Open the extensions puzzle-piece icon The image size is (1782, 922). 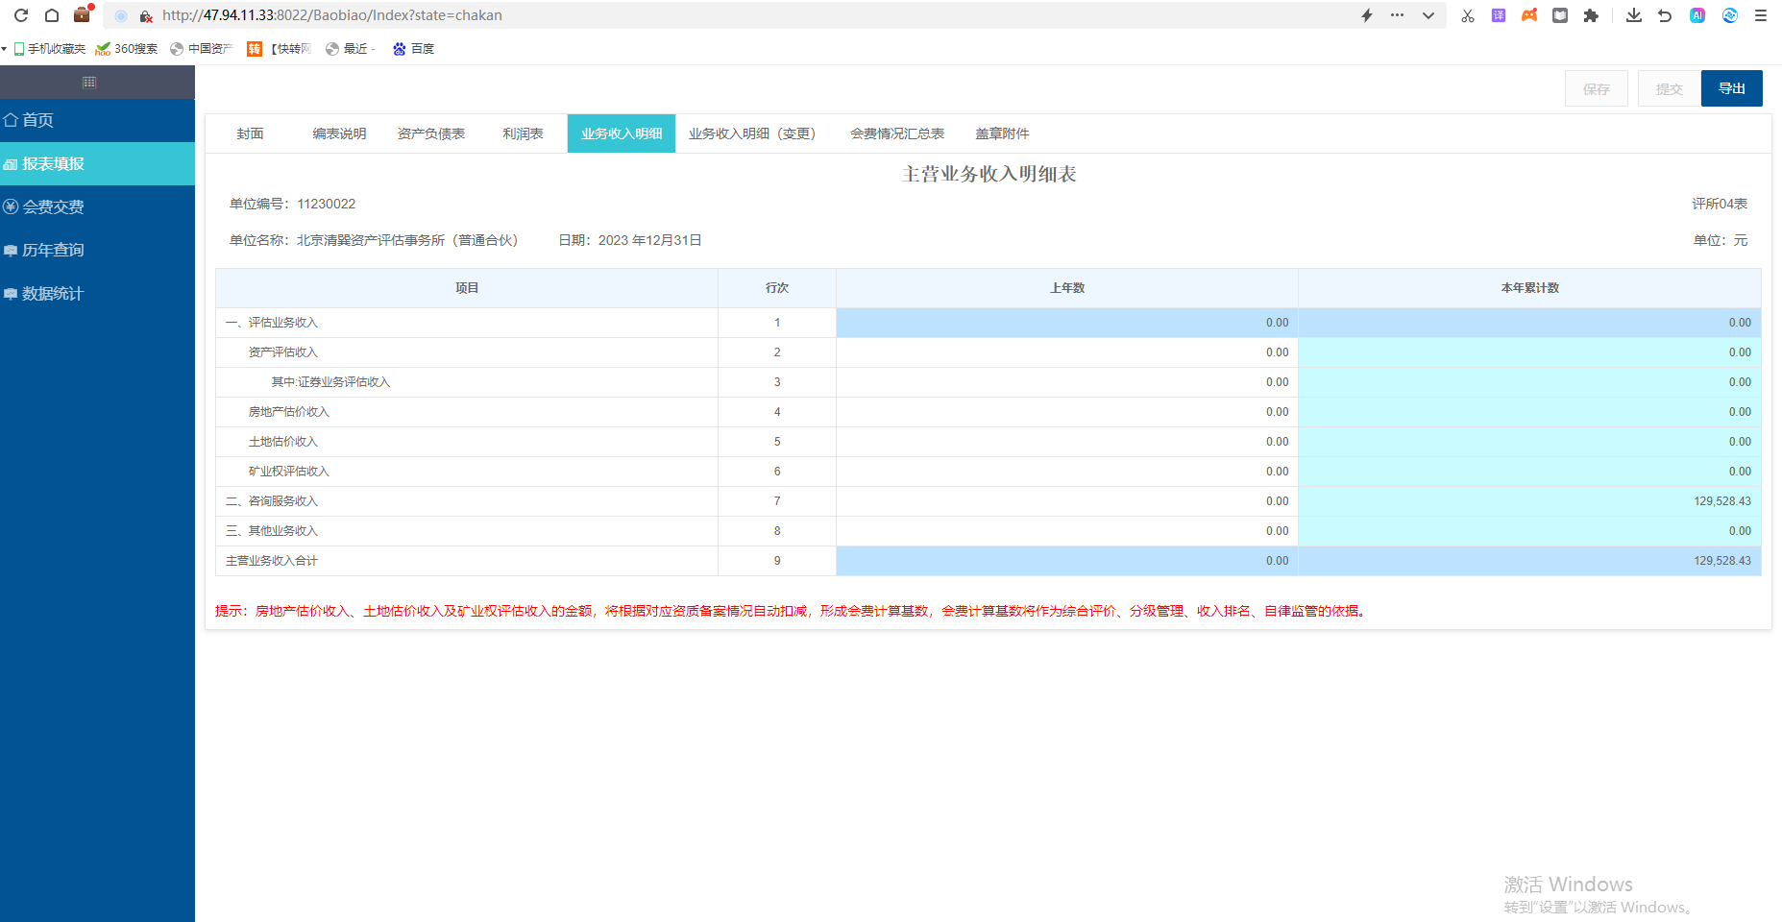point(1591,15)
